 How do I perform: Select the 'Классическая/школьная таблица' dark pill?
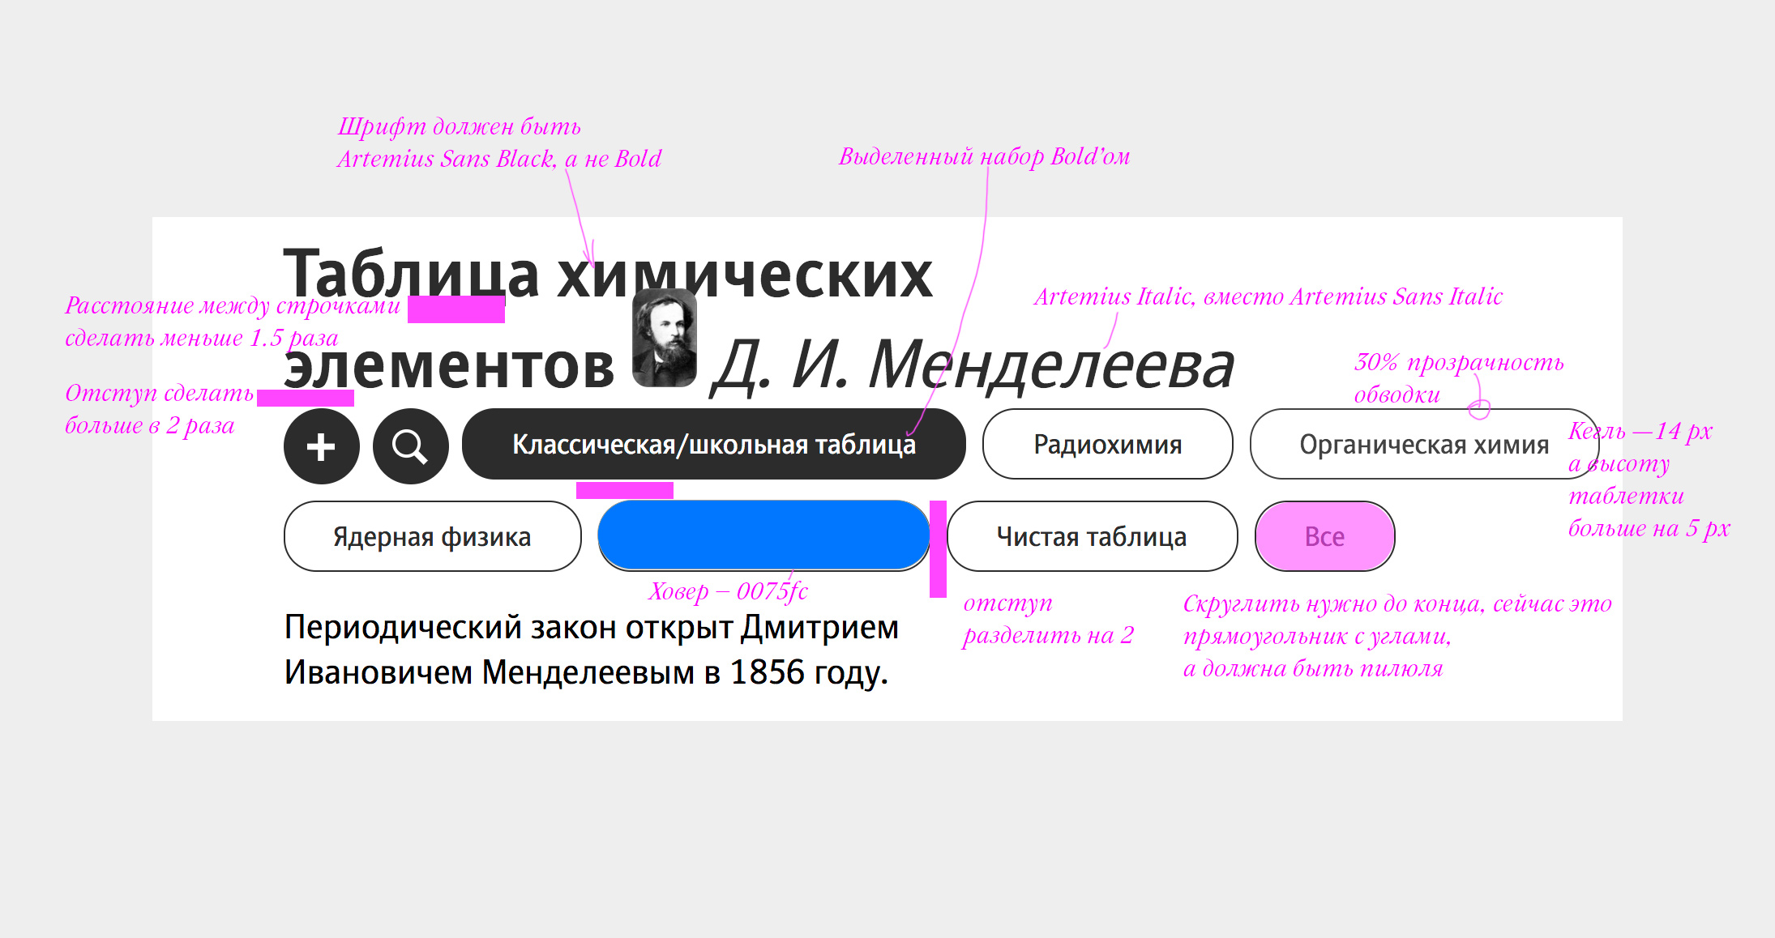click(x=713, y=445)
